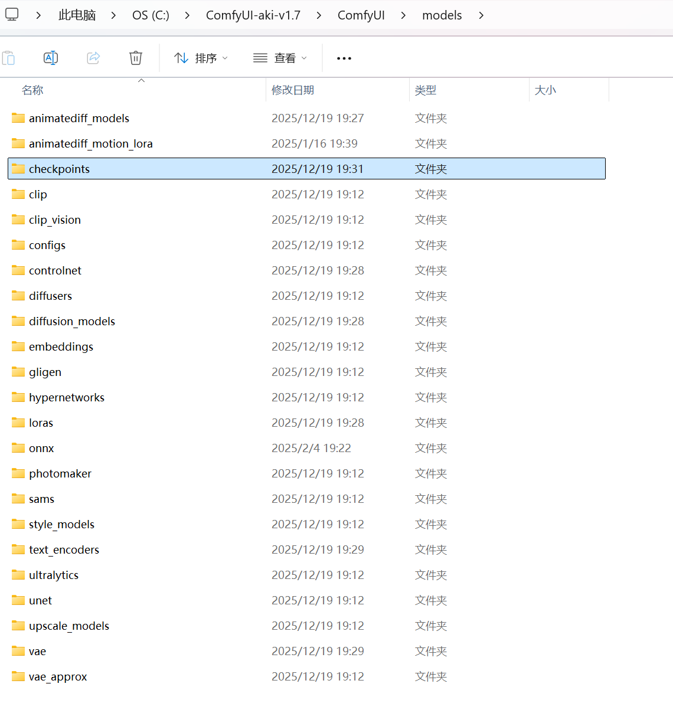673x723 pixels.
Task: Open the 排序 sort dropdown
Action: [x=201, y=58]
